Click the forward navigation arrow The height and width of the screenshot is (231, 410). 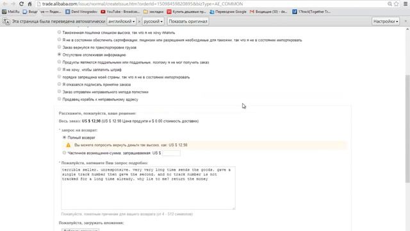click(x=13, y=4)
